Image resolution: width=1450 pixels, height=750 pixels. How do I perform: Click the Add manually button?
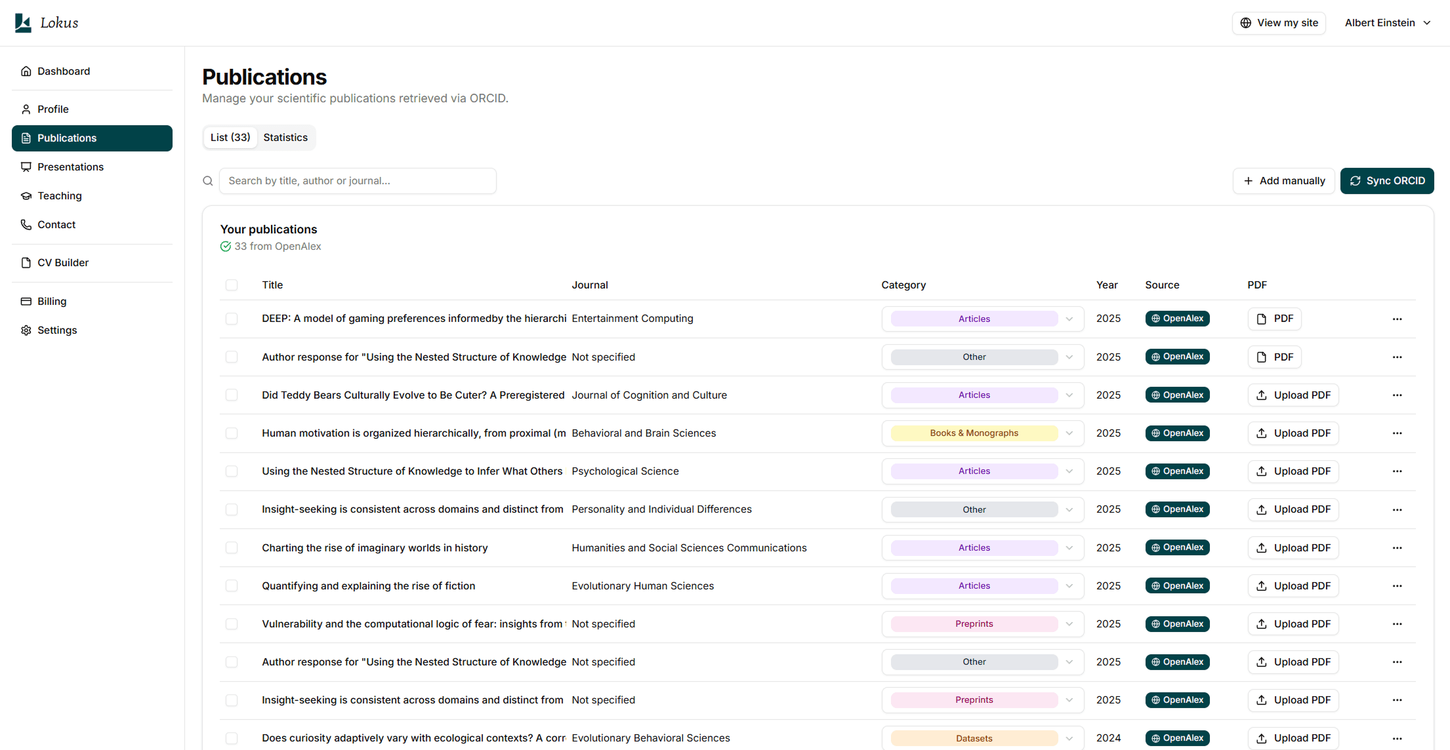pos(1283,181)
